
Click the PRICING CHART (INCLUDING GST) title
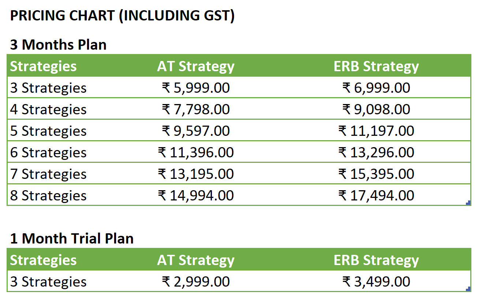point(122,16)
